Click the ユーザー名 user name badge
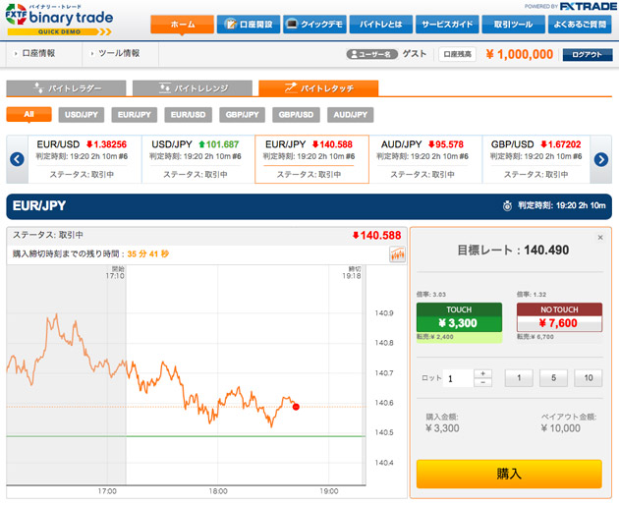Viewport: 619px width, 505px height. point(371,54)
